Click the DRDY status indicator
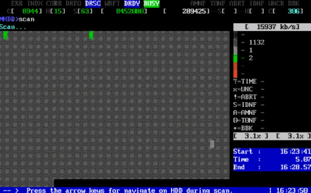 tap(132, 3)
